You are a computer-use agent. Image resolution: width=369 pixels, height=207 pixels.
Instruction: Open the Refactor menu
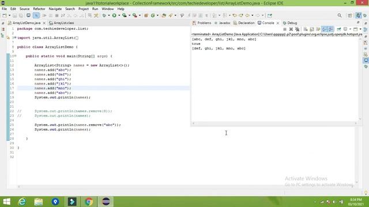point(39,9)
